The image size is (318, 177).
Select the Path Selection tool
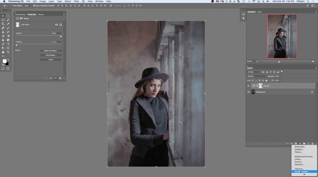click(3, 48)
